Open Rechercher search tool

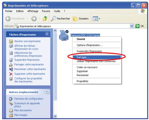click(x=60, y=19)
